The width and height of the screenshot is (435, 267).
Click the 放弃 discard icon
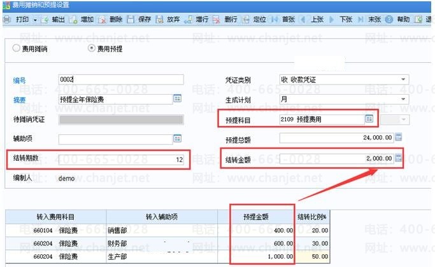tap(159, 19)
